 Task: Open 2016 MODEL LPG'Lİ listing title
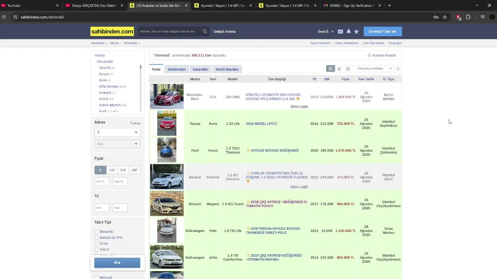(x=261, y=124)
